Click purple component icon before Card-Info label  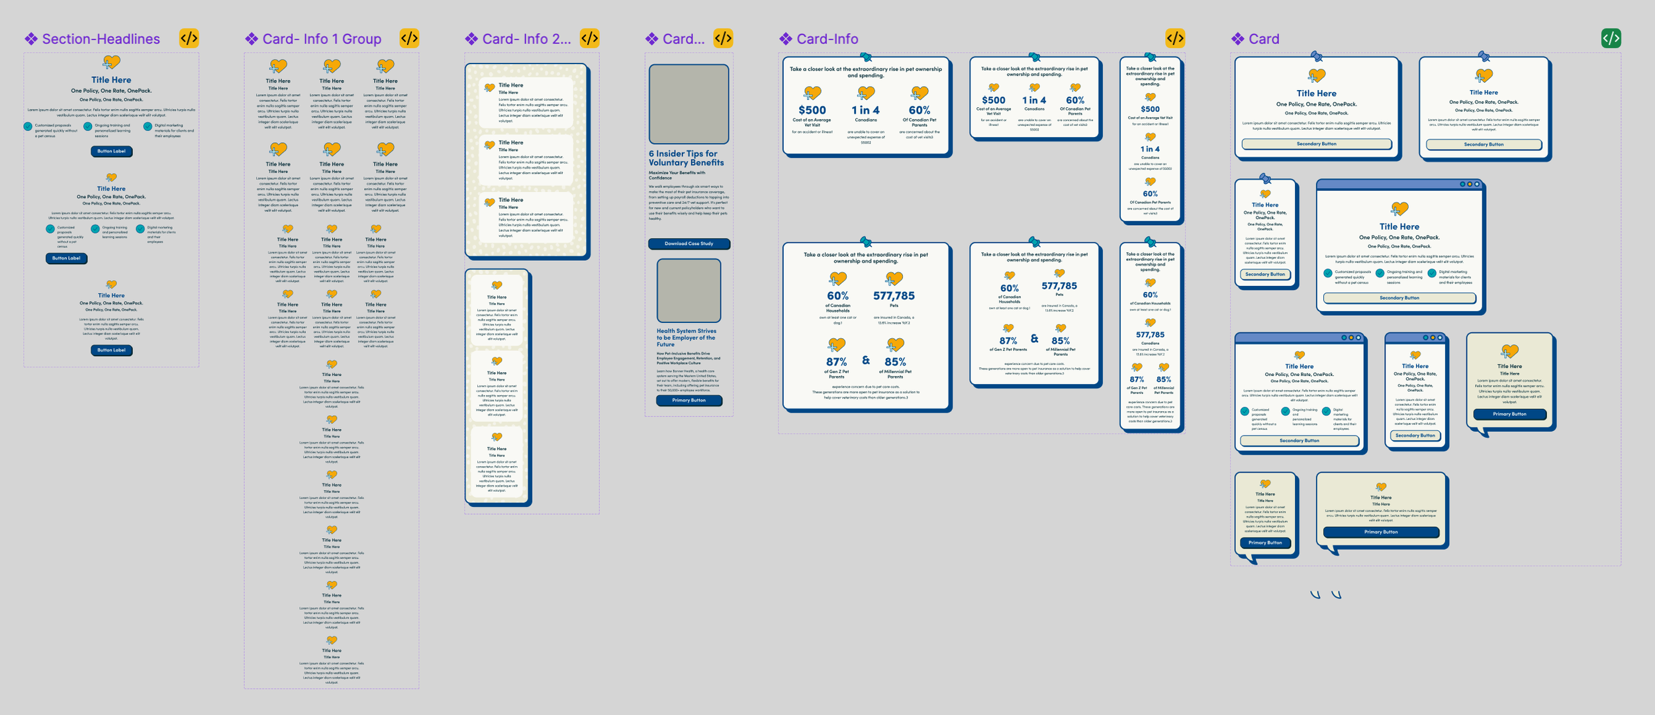click(x=786, y=39)
